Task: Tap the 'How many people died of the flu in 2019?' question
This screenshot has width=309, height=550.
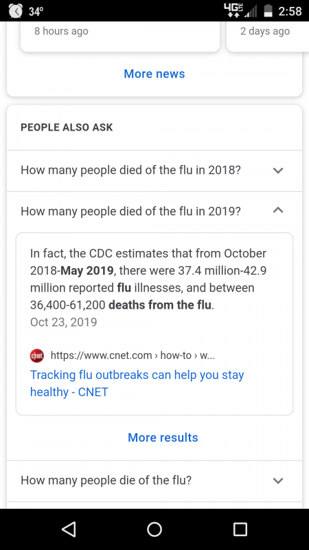Action: (x=130, y=211)
